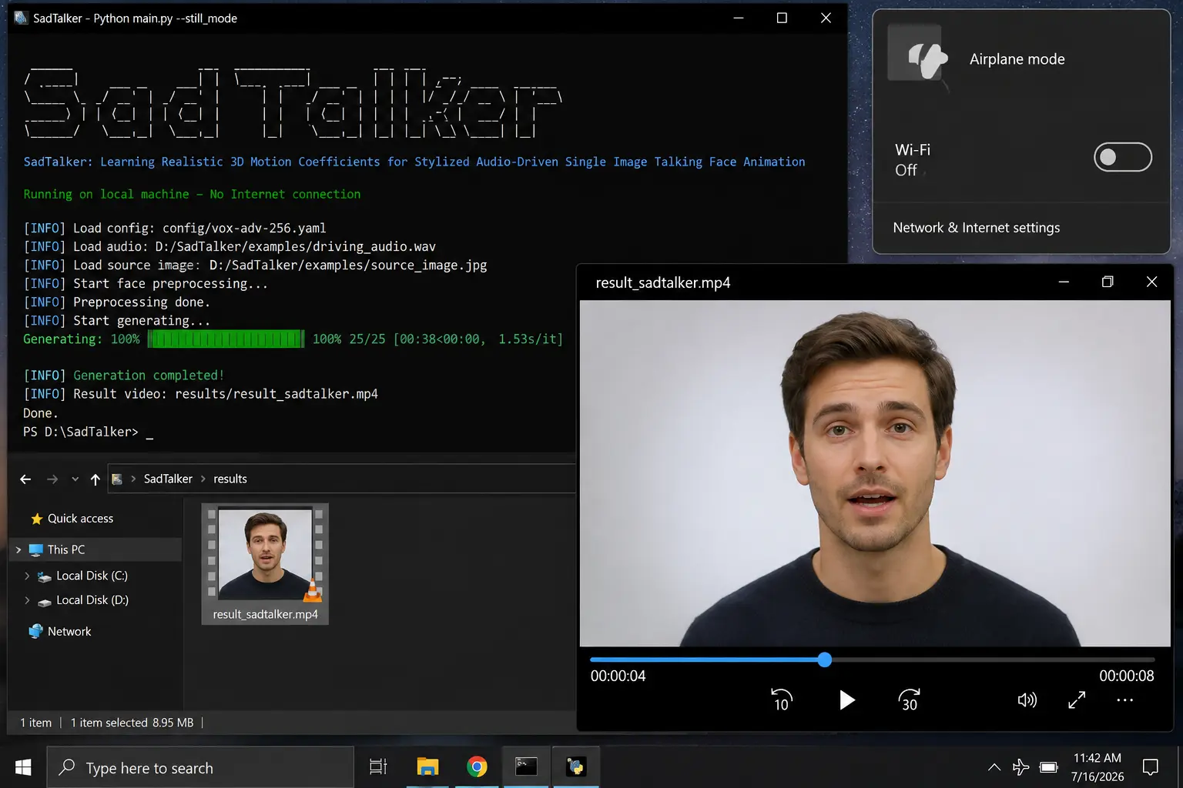Show hidden tray icons chevron
This screenshot has width=1183, height=788.
(994, 767)
